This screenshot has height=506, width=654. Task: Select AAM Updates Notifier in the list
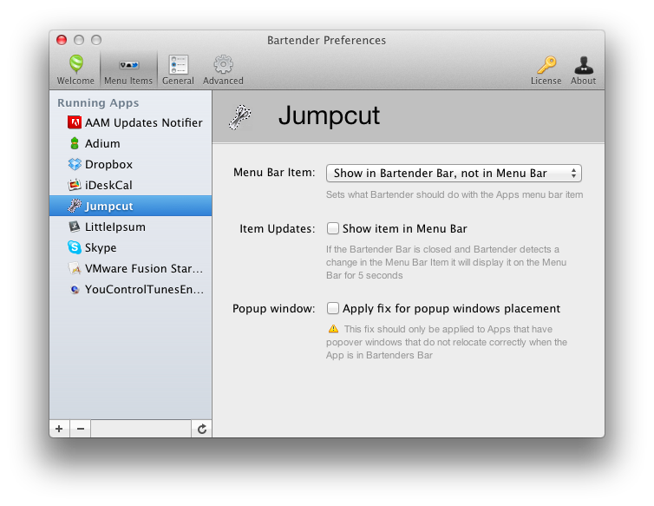131,122
